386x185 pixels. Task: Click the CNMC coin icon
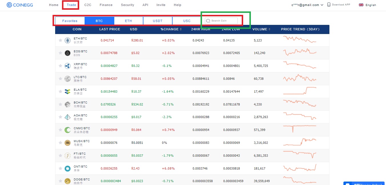(x=67, y=130)
